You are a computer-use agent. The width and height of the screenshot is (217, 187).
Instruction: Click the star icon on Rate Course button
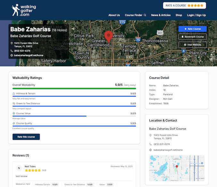tap(186, 29)
